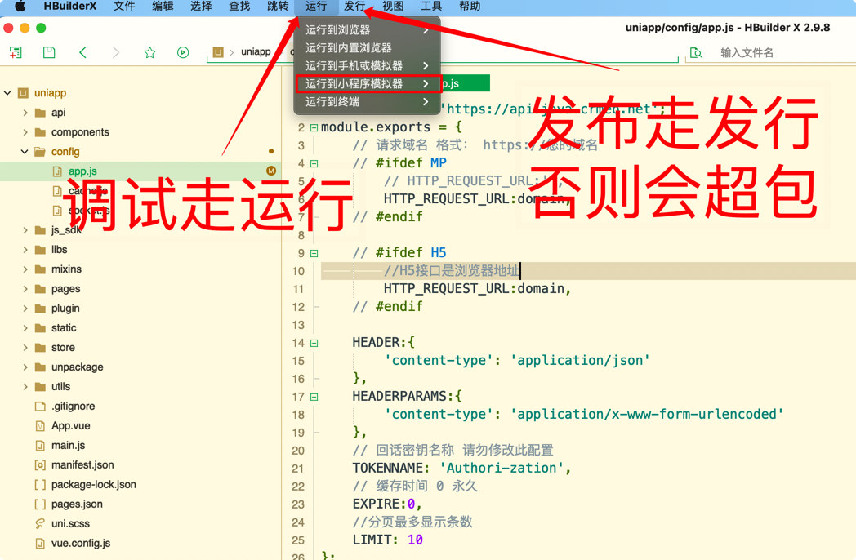Screen dimensions: 856x560
Task: Click the api folder icon
Action: (x=40, y=113)
